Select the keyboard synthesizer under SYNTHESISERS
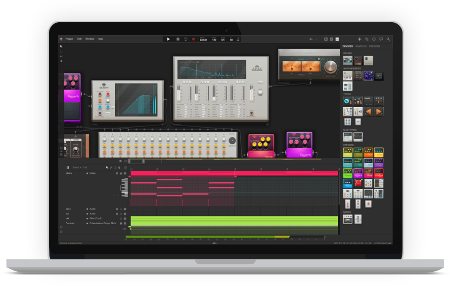Viewport: 450px width, 286px height. [348, 76]
